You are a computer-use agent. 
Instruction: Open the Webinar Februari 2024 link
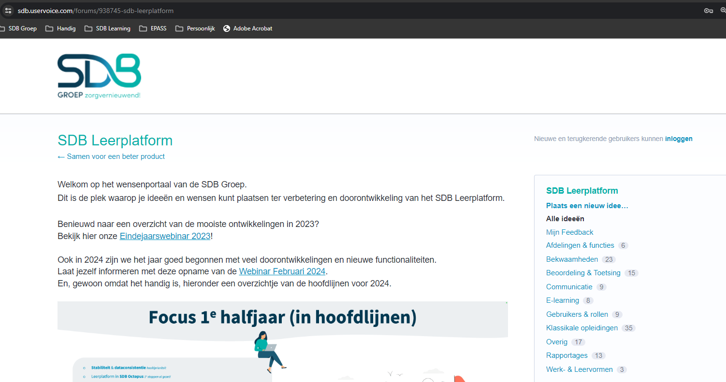[x=282, y=271]
